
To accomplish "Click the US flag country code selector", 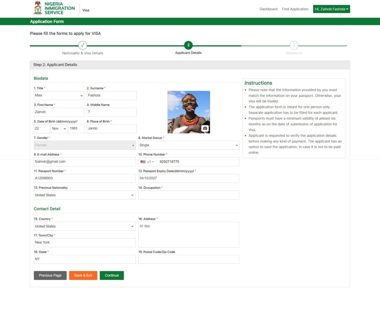I will [x=147, y=162].
